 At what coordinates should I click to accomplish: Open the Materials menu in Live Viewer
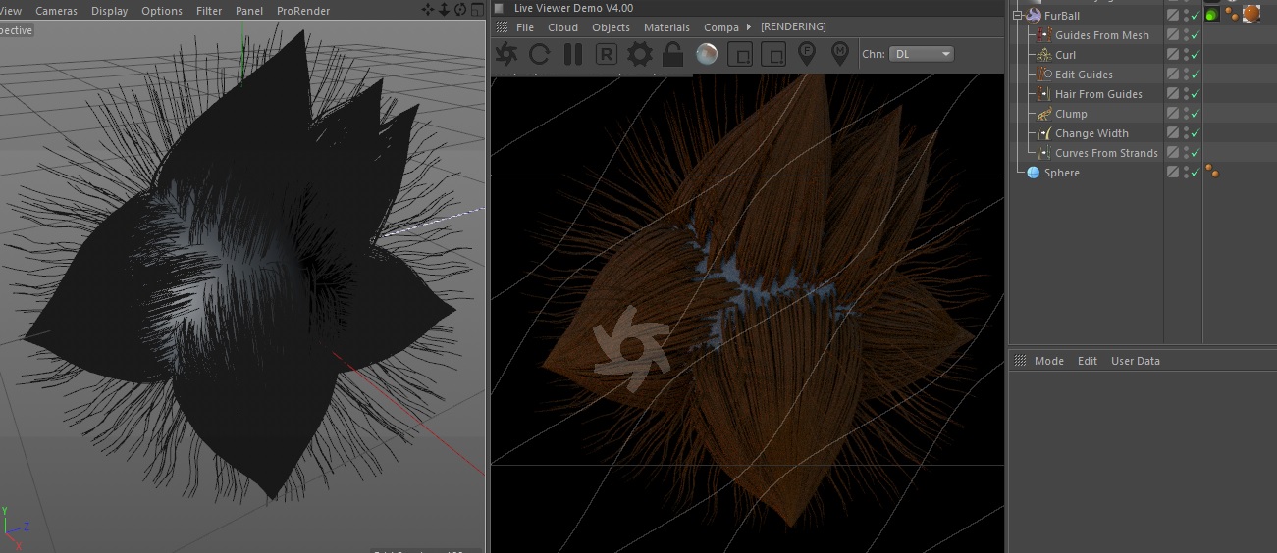[666, 27]
